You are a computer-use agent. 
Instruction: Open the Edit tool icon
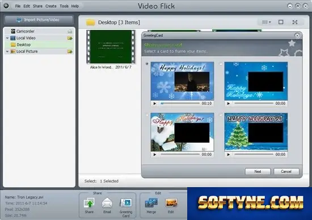[x=171, y=203]
